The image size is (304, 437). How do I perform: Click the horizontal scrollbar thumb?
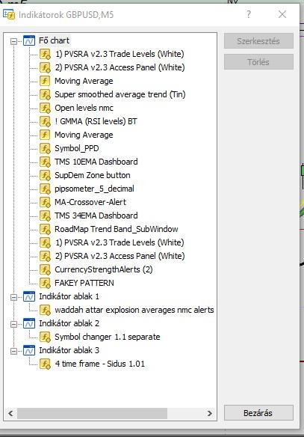point(92,413)
